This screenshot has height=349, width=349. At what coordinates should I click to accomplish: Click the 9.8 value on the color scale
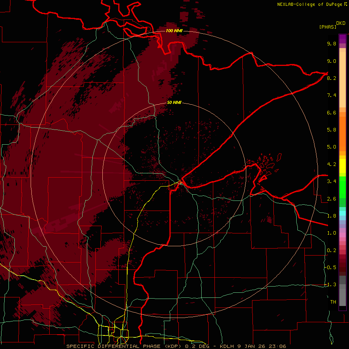[332, 43]
